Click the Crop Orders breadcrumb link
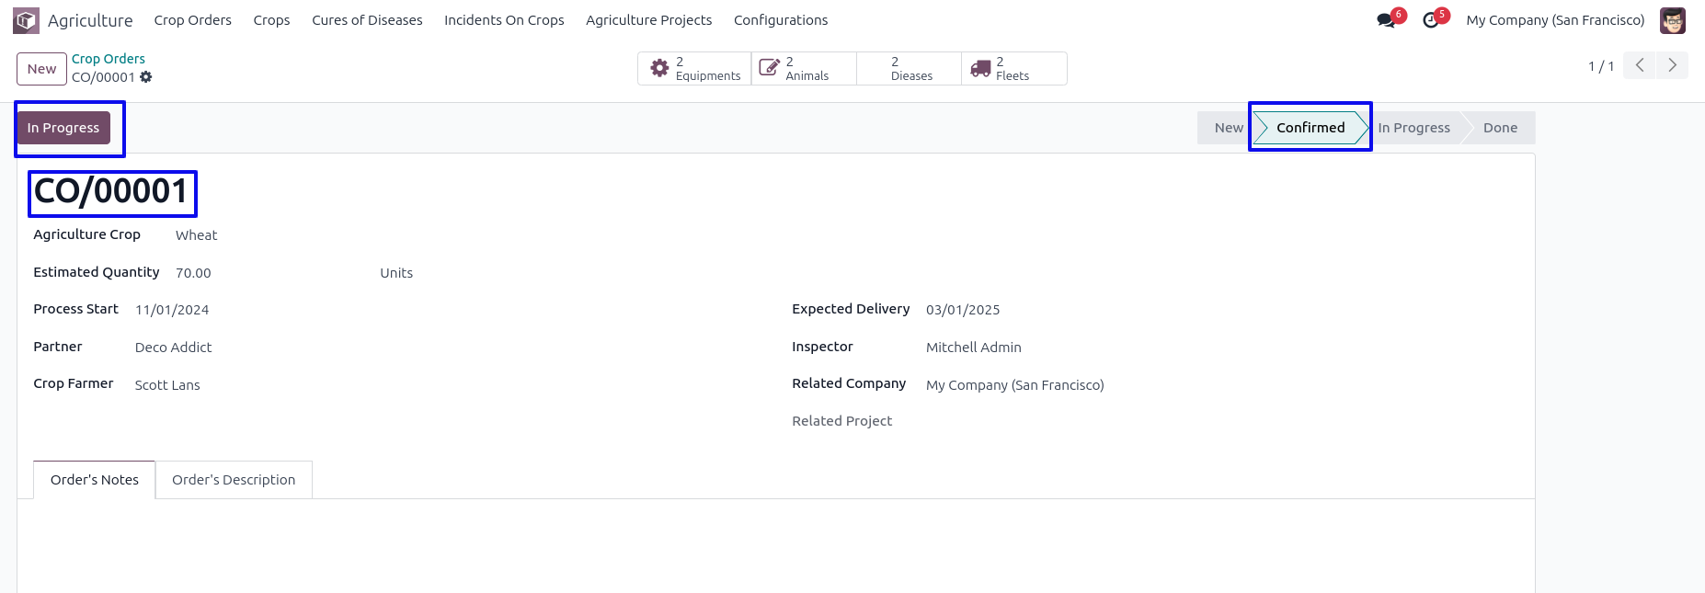Image resolution: width=1705 pixels, height=593 pixels. tap(109, 59)
